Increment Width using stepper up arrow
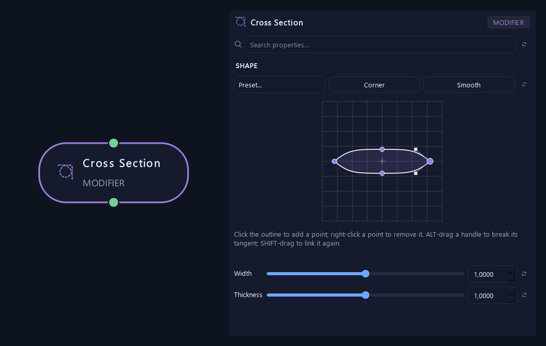Image resolution: width=546 pixels, height=346 pixels. 512,270
